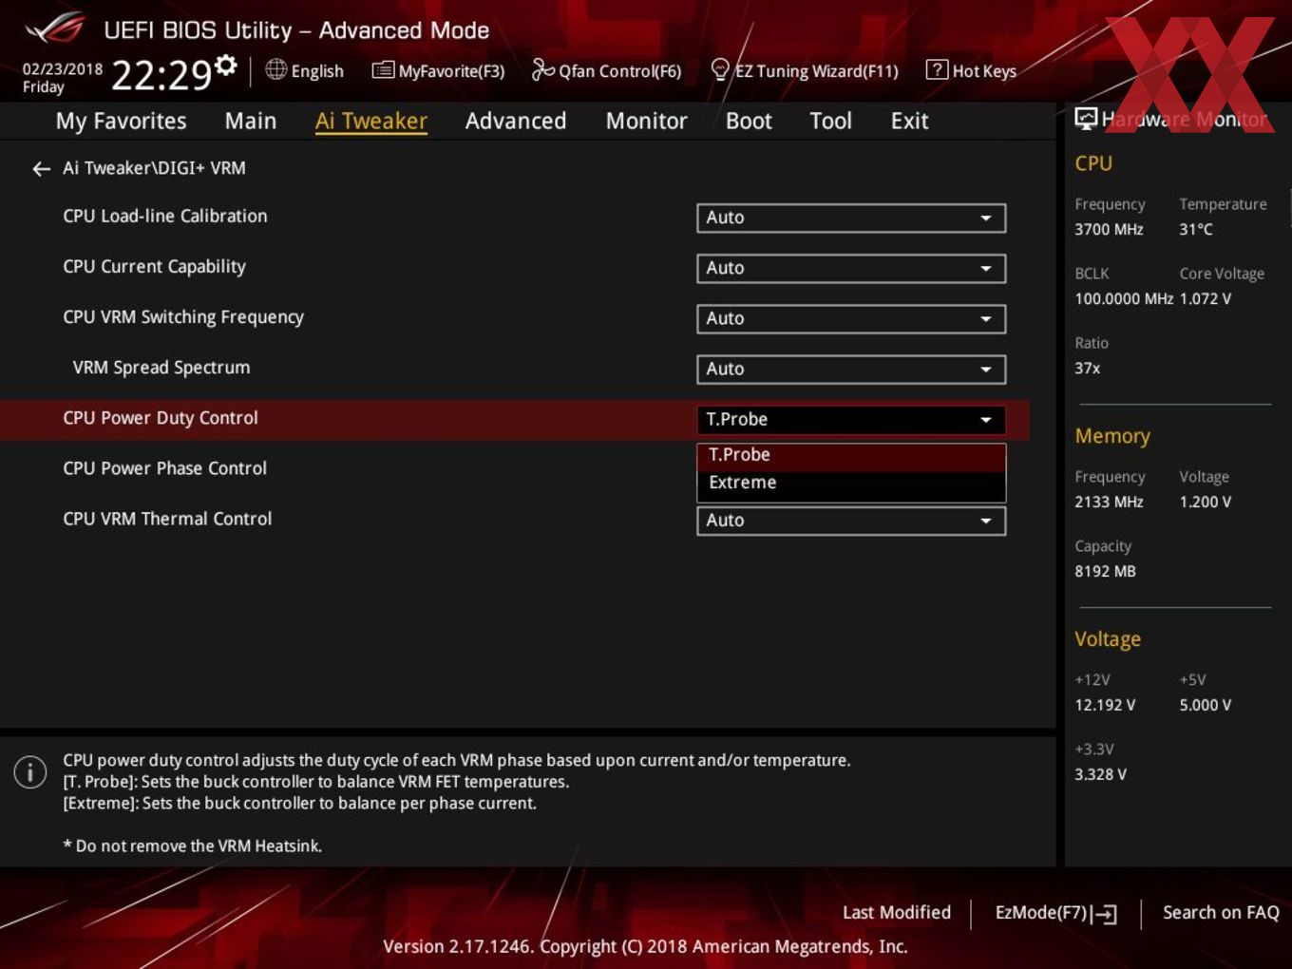This screenshot has width=1292, height=969.
Task: Click the settings gear beside the clock
Action: click(x=226, y=65)
